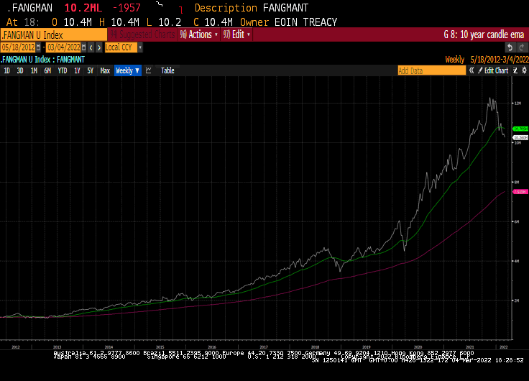Click the 10.2ML last price value
The image size is (529, 381).
click(83, 8)
